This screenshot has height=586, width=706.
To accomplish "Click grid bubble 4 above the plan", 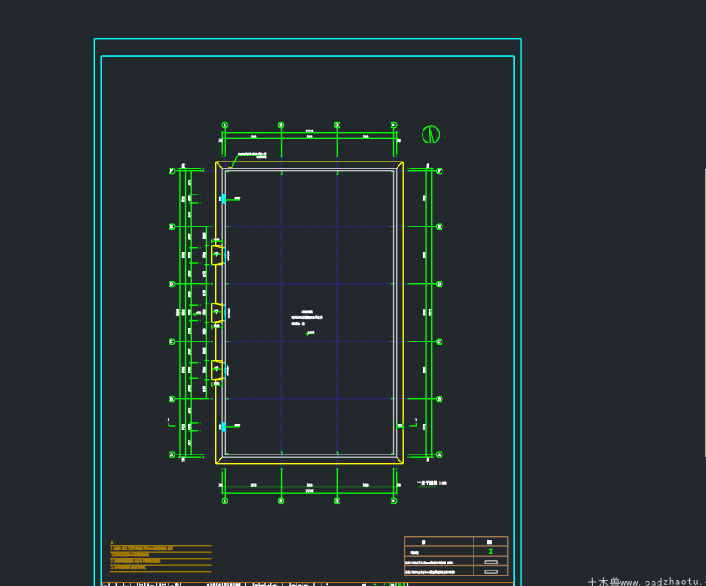I will 393,124.
